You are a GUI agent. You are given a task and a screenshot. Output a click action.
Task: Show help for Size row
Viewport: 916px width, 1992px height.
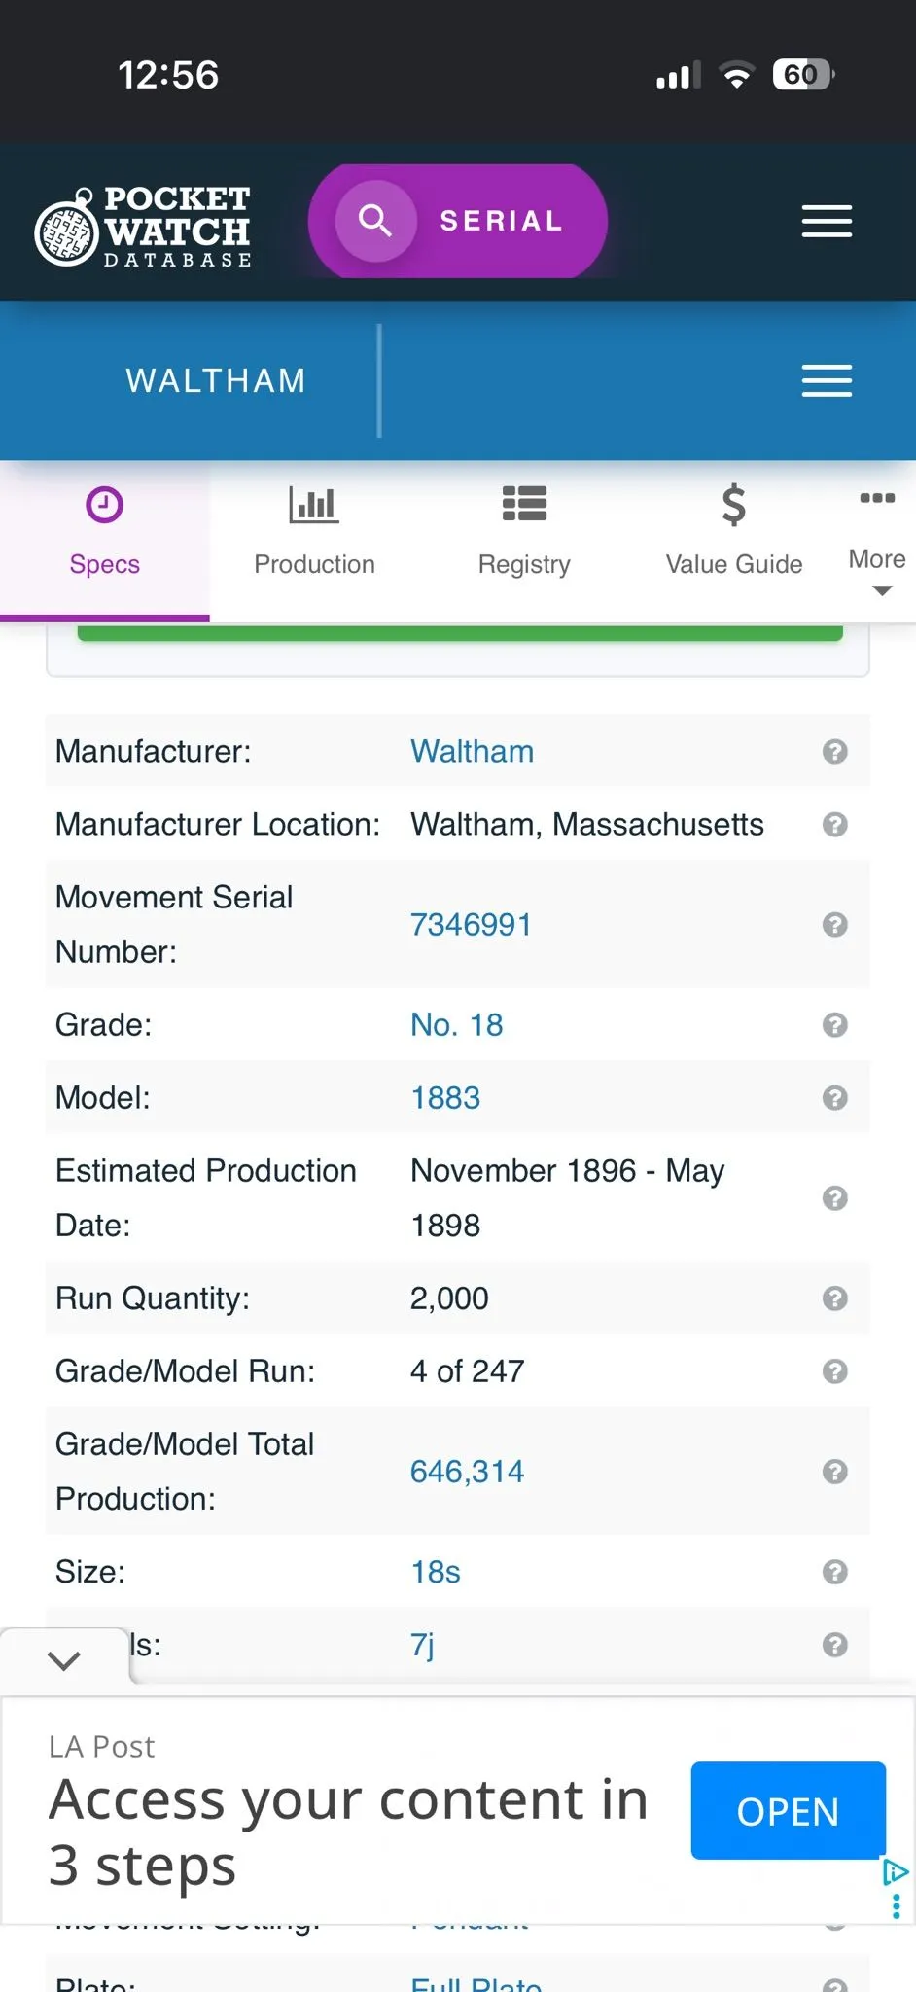(834, 1571)
